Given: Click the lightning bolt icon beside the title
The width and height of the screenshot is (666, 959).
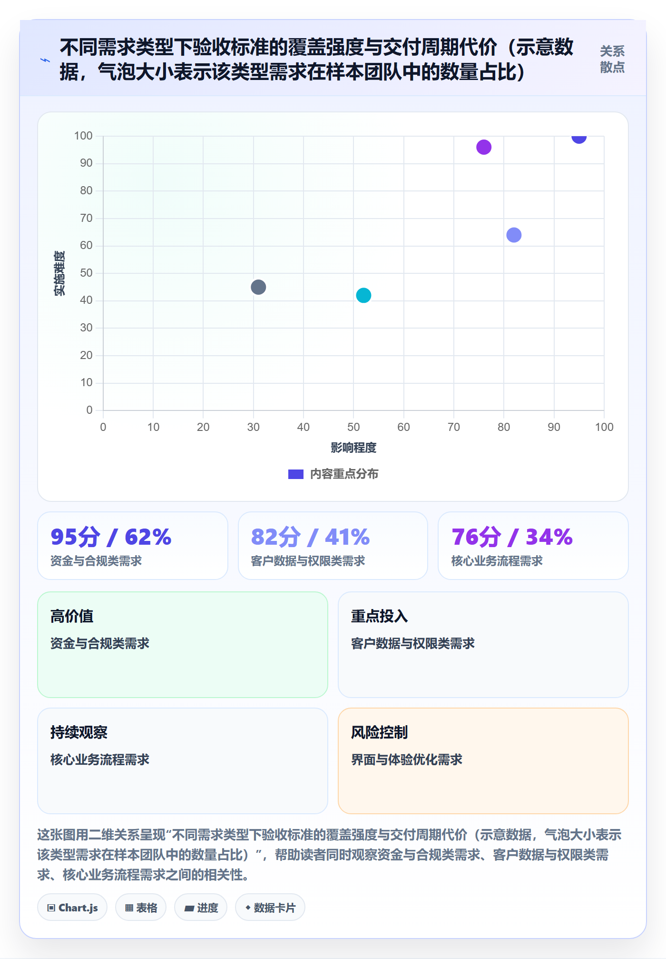Looking at the screenshot, I should pos(45,60).
